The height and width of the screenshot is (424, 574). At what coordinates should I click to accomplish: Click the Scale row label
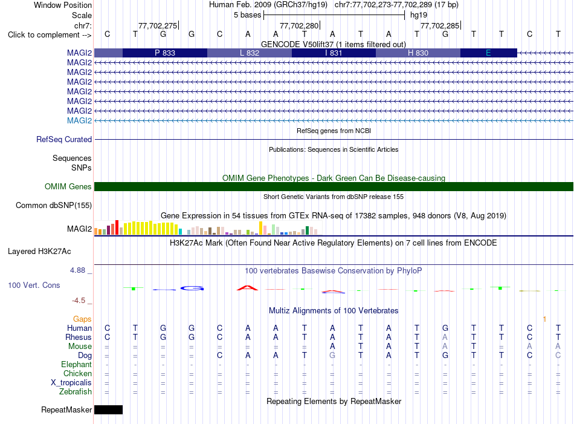click(x=82, y=15)
